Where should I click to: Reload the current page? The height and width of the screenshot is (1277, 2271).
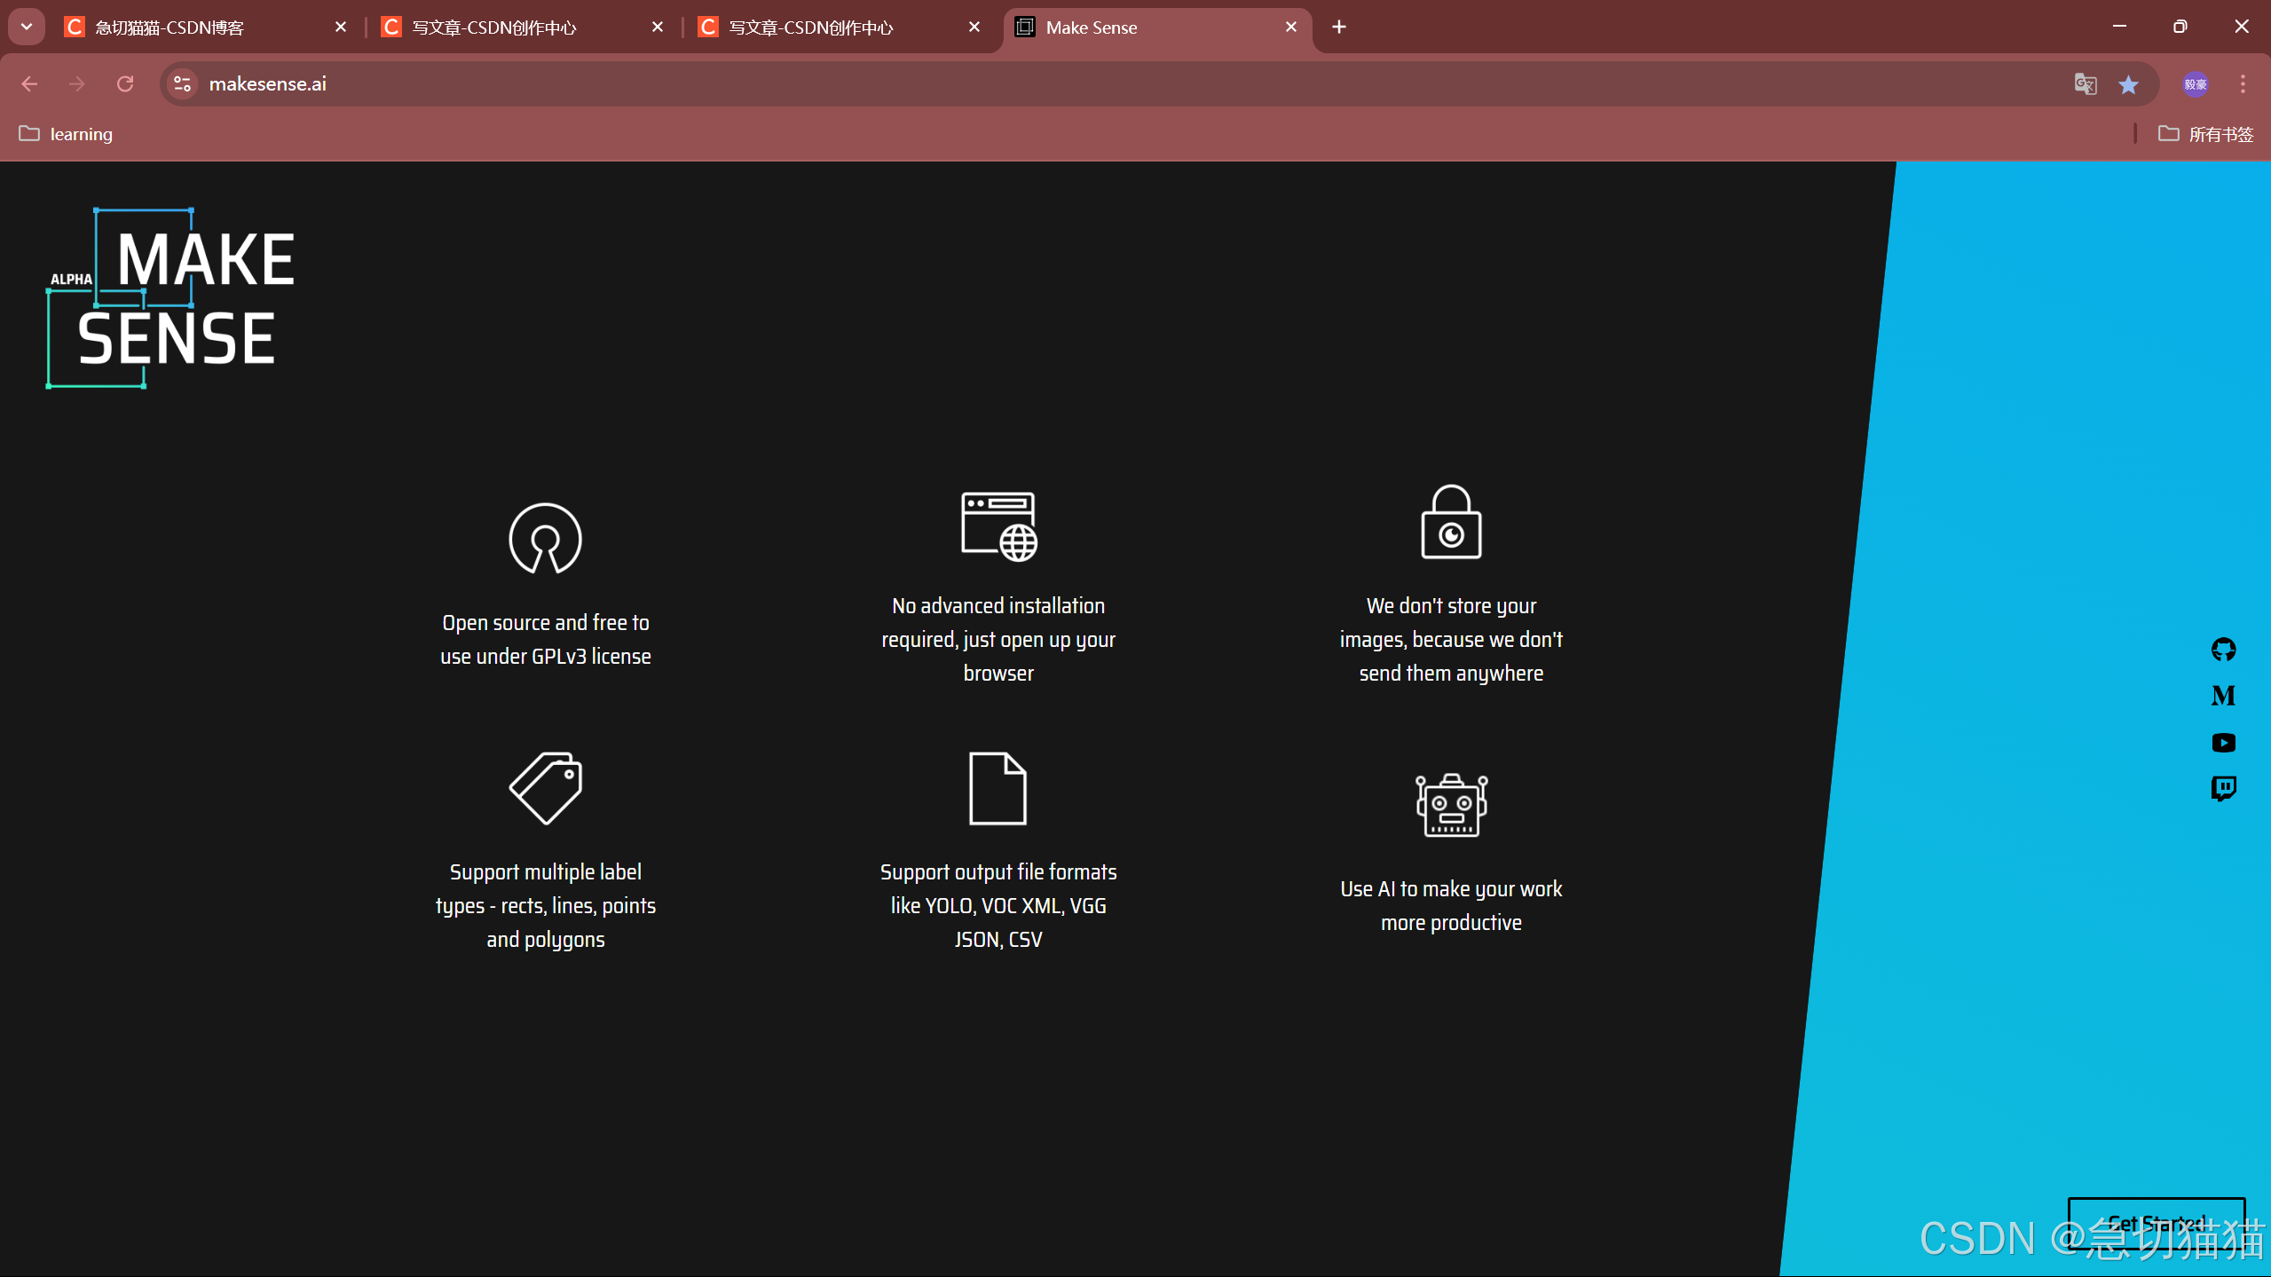(x=125, y=84)
